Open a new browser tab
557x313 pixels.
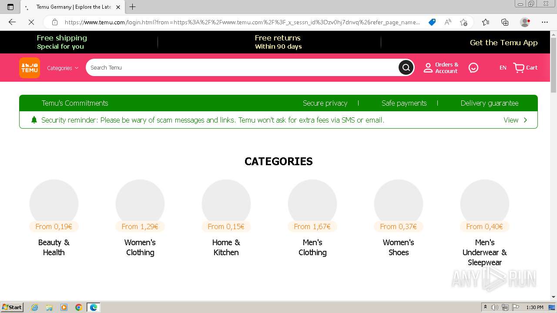(x=133, y=7)
